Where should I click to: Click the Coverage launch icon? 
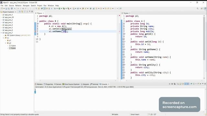[64, 9]
